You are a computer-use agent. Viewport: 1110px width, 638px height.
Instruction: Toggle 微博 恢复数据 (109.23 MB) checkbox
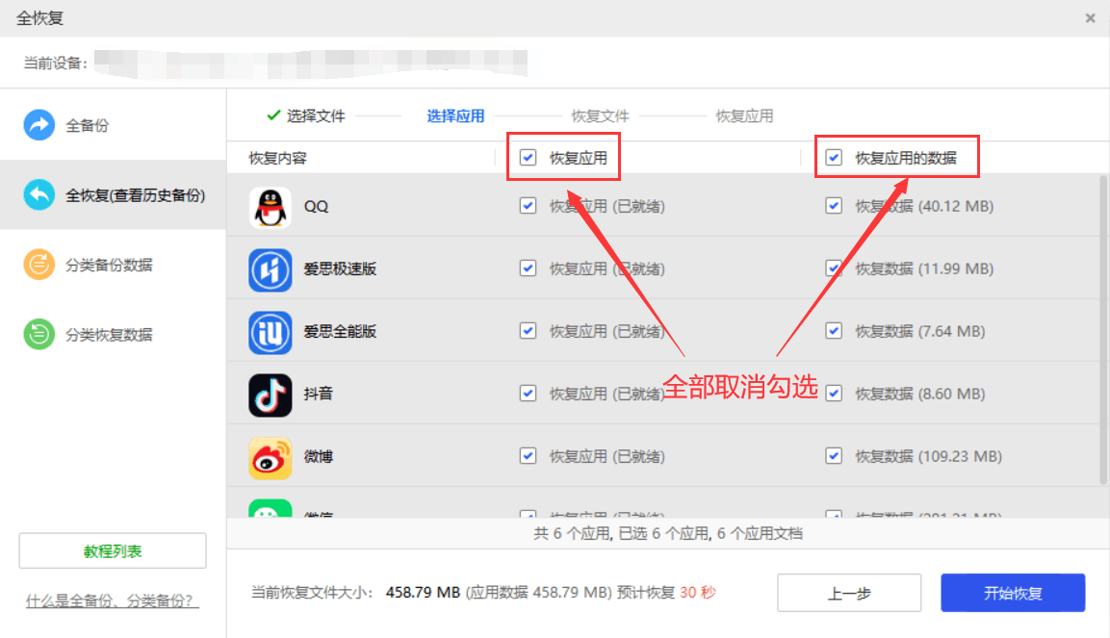[x=834, y=456]
